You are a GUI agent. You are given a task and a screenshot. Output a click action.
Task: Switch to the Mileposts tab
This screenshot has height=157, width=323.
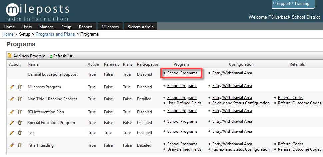pos(110,27)
